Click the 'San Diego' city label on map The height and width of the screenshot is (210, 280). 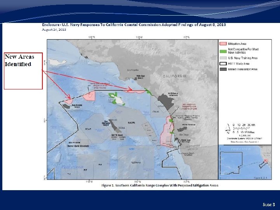point(184,135)
